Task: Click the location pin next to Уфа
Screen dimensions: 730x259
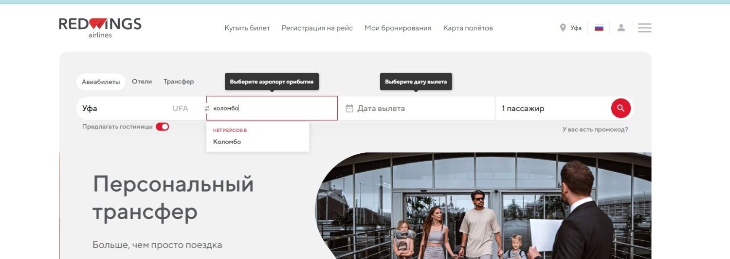Action: [x=563, y=28]
